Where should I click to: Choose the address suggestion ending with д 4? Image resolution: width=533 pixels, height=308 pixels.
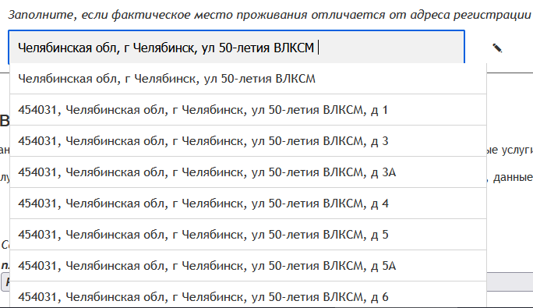pos(248,204)
